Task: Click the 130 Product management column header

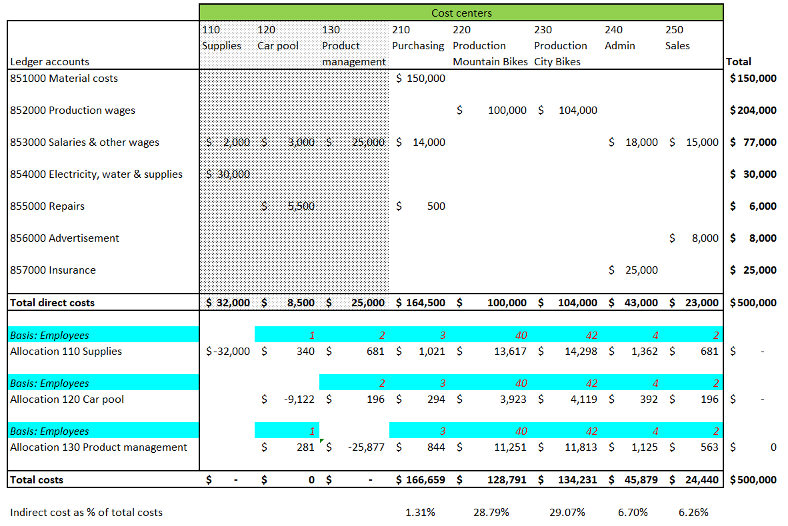Action: click(353, 46)
